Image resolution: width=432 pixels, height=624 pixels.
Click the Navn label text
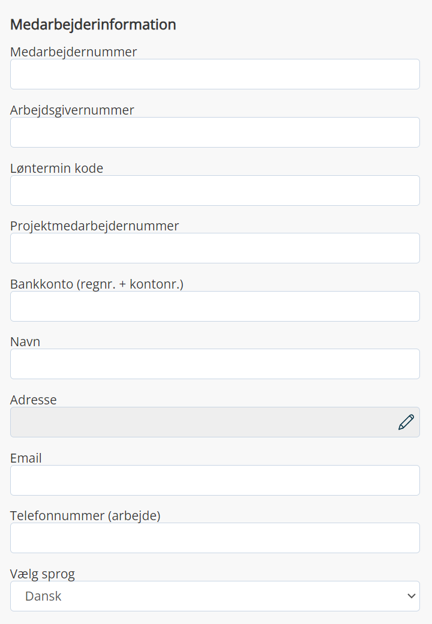(25, 342)
